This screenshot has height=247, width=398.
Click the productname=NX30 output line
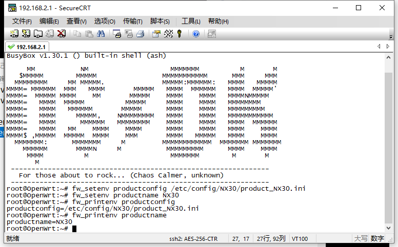coord(39,222)
